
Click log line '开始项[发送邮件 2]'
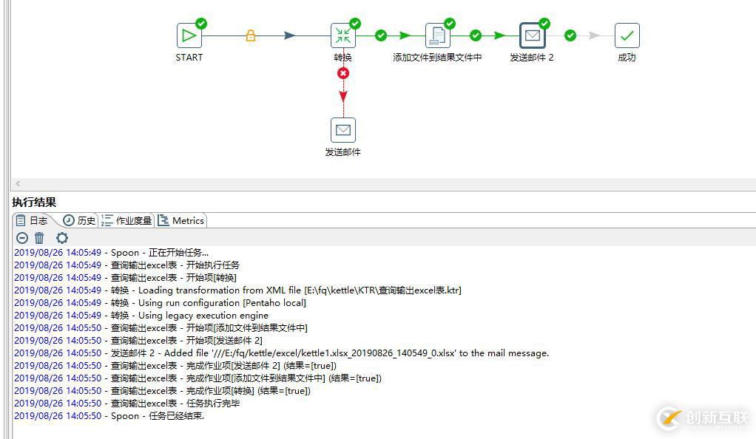click(138, 340)
